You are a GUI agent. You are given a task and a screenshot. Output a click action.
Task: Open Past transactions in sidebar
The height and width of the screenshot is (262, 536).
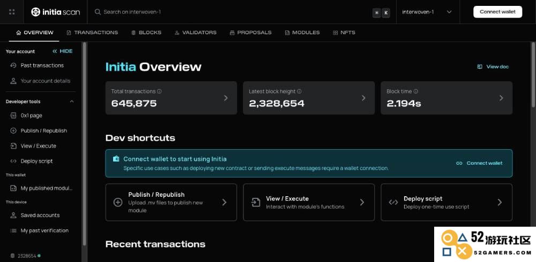point(40,65)
